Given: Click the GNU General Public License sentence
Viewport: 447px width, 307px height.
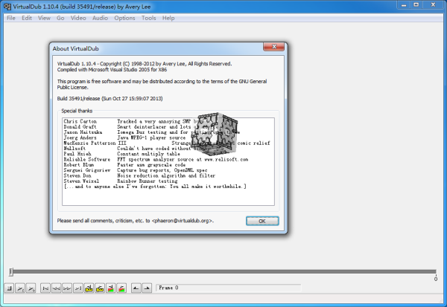Looking at the screenshot, I should 162,84.
